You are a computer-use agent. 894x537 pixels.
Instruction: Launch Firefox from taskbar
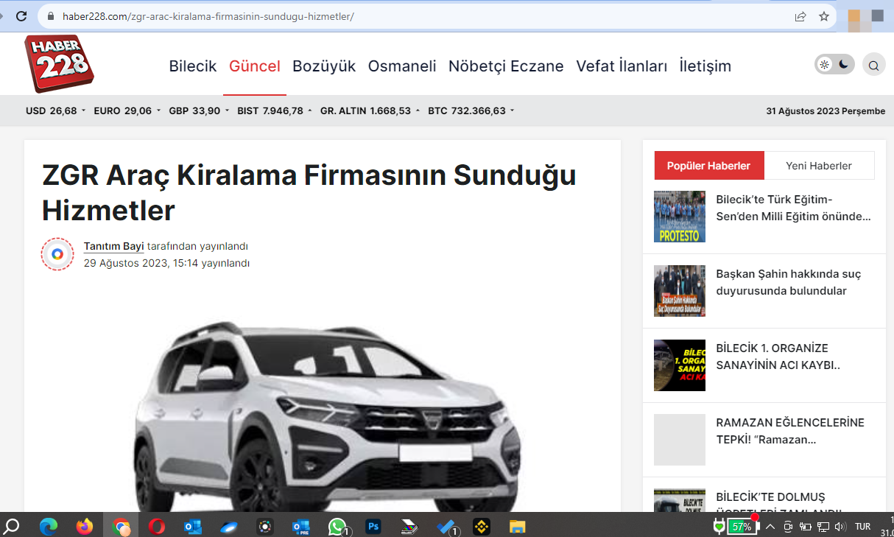pos(85,527)
